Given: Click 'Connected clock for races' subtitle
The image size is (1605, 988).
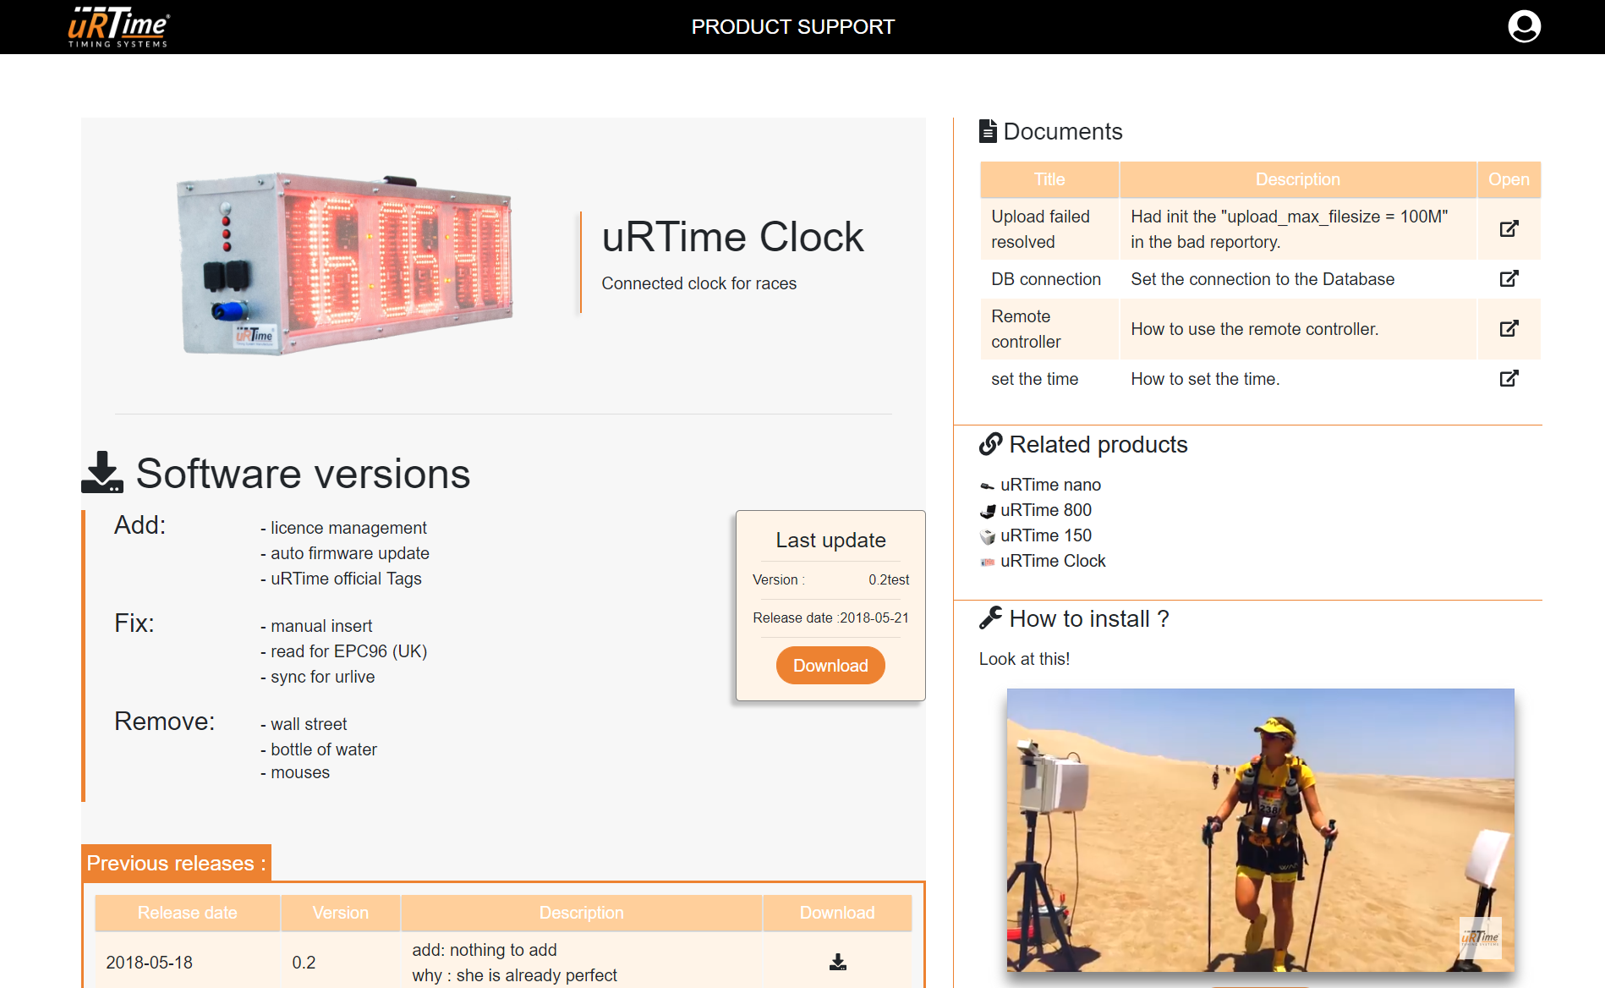Looking at the screenshot, I should tap(698, 283).
